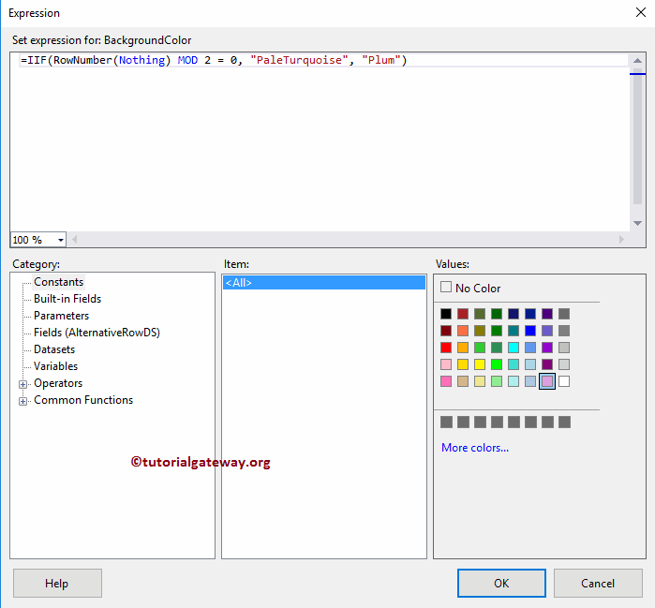
Task: Pick the highlighted Plum swatch
Action: click(x=547, y=381)
